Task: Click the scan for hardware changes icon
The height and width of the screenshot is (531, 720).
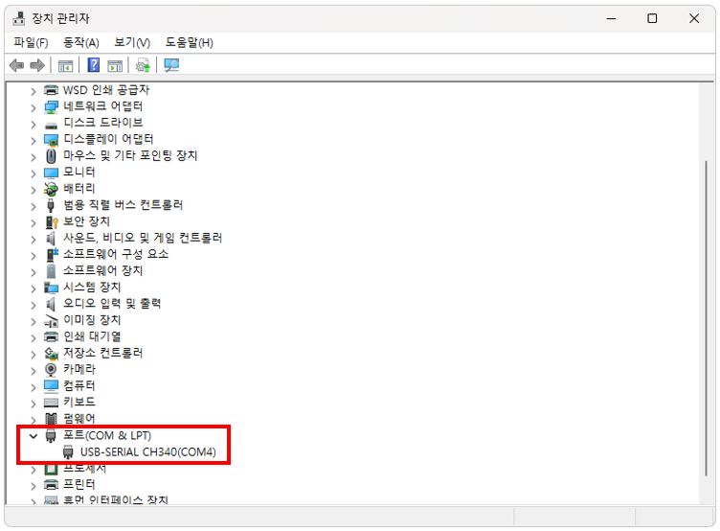Action: (171, 65)
